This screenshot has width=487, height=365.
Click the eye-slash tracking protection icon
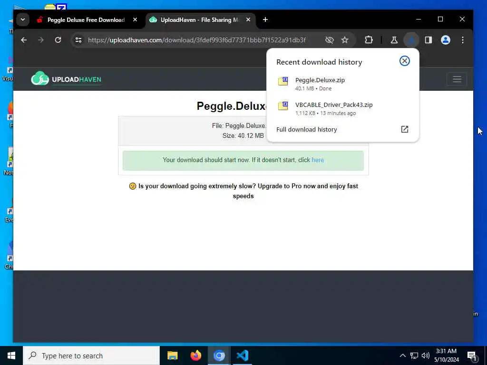(x=329, y=40)
